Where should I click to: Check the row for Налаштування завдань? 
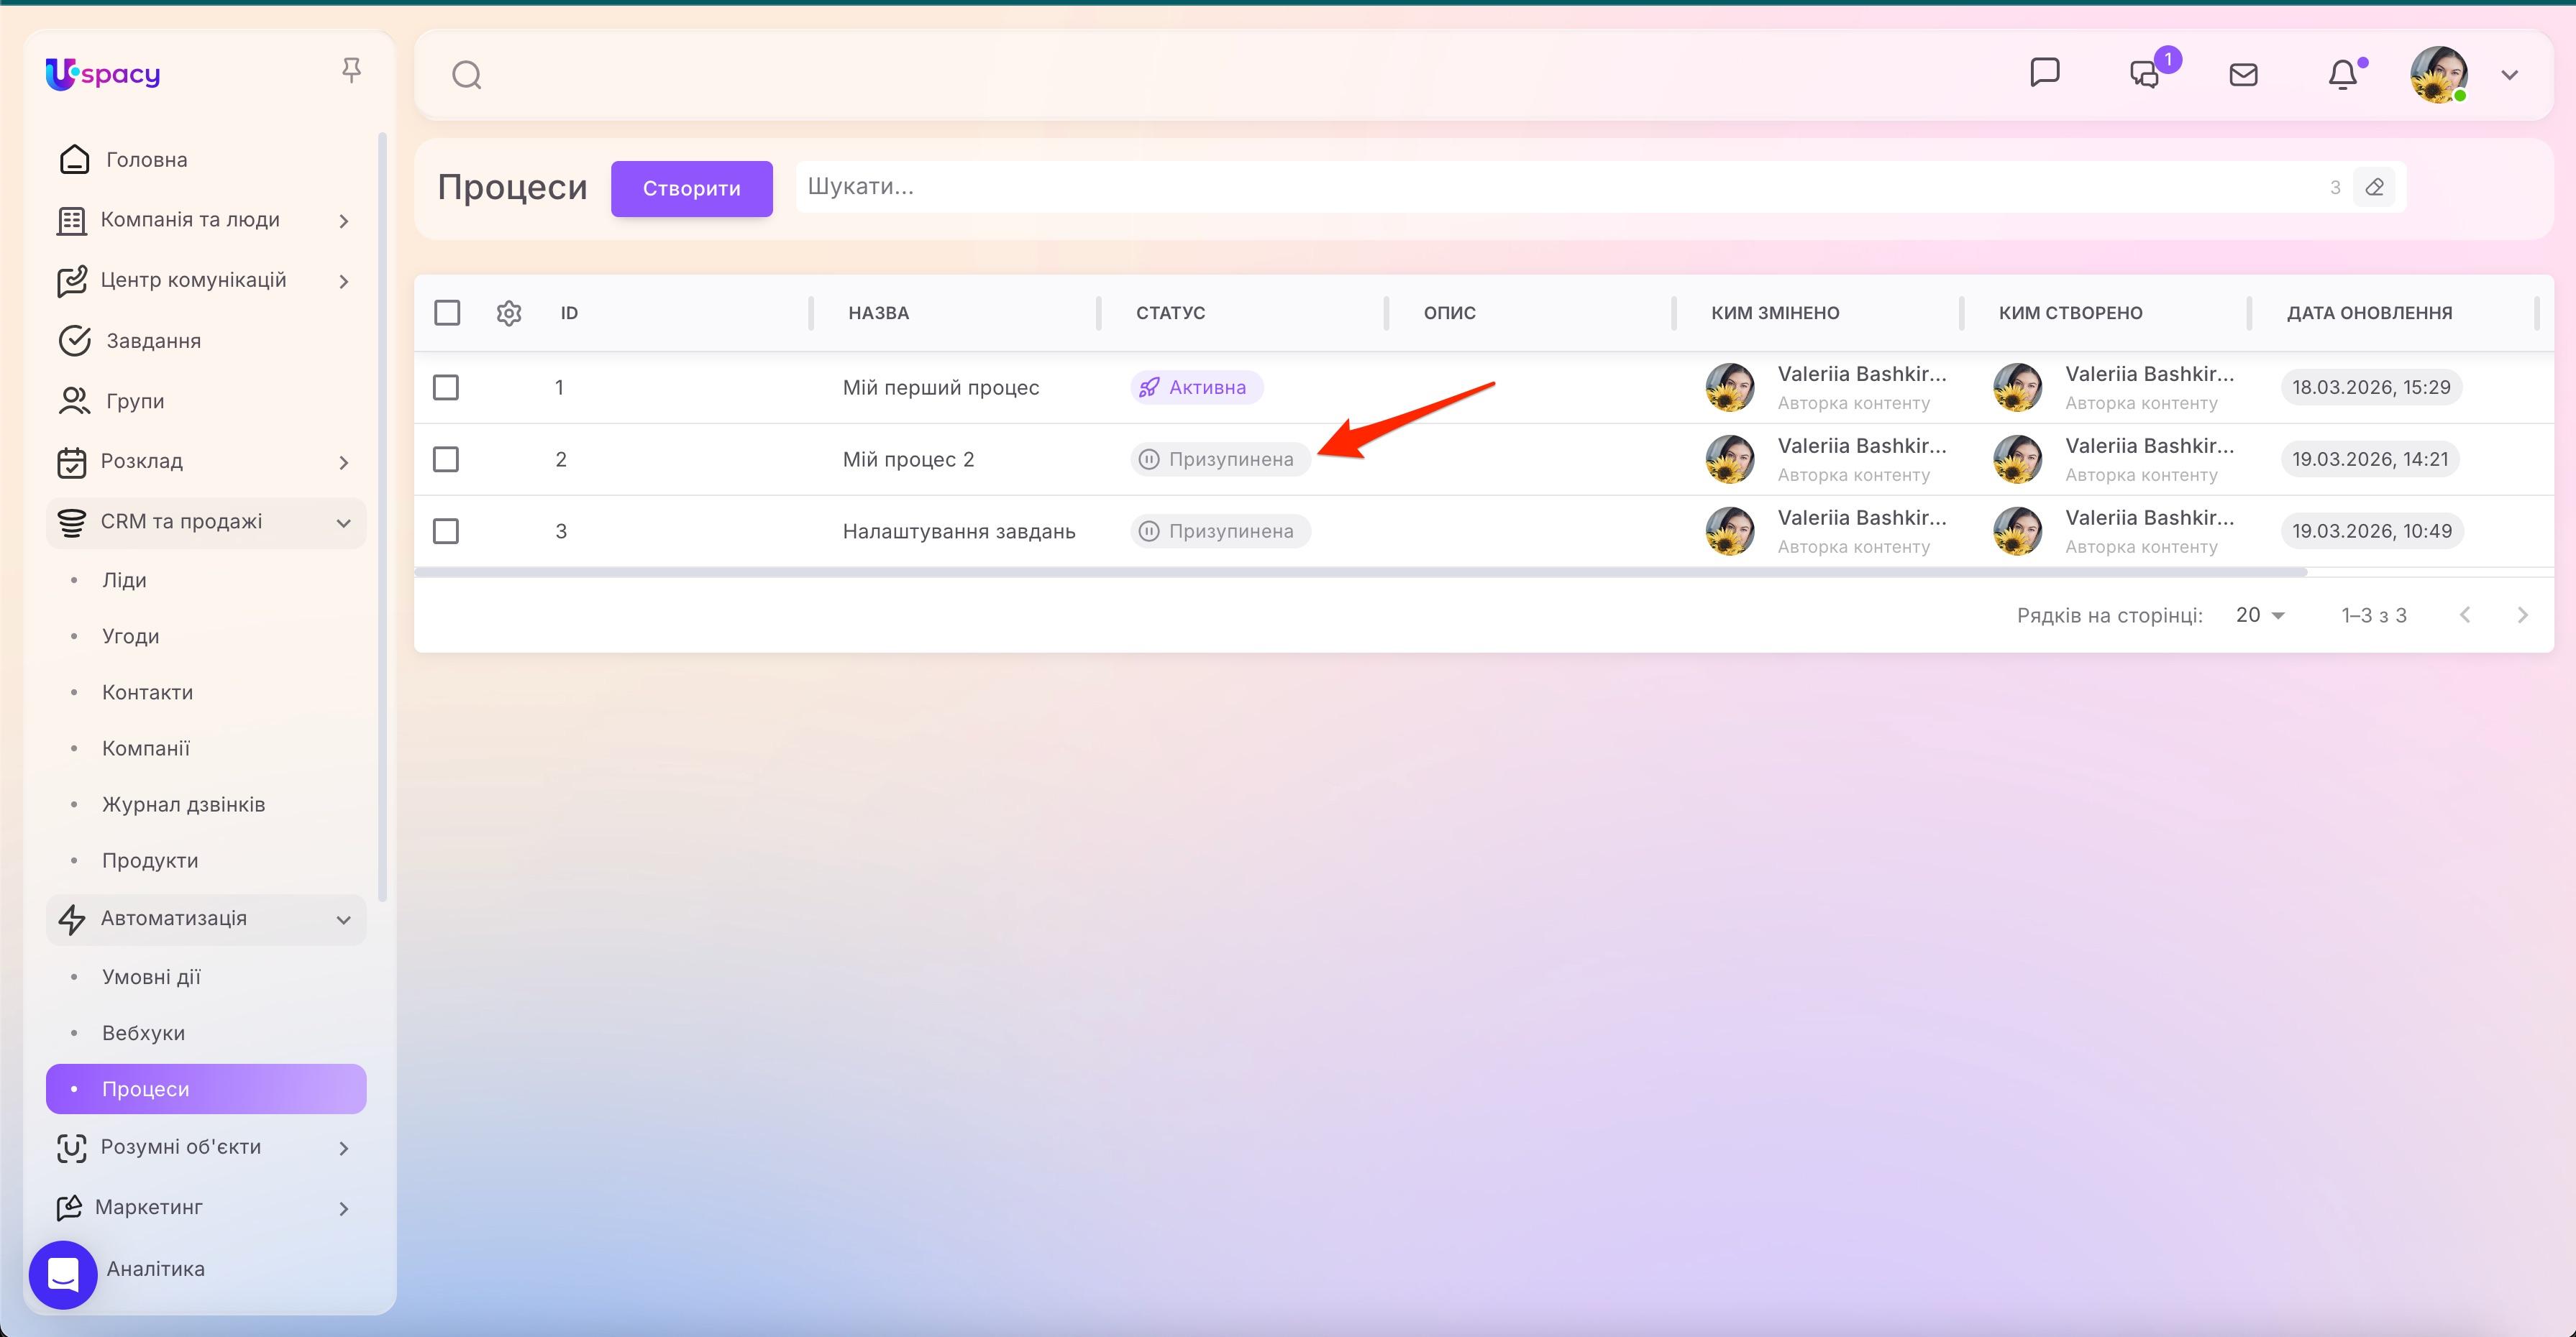pos(446,532)
